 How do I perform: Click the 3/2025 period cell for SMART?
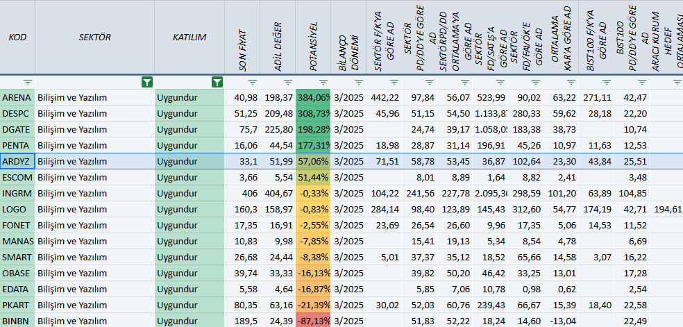click(348, 258)
